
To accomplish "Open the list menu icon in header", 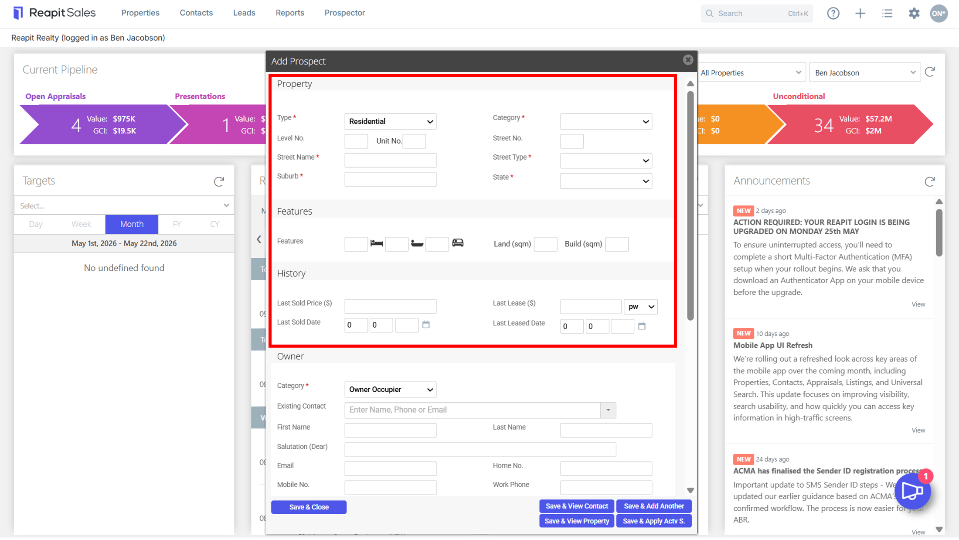I will (887, 14).
